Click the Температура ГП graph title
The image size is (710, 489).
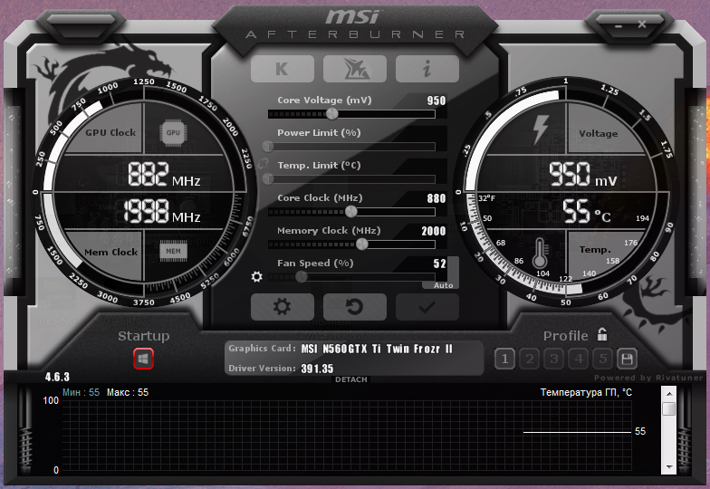coord(586,392)
